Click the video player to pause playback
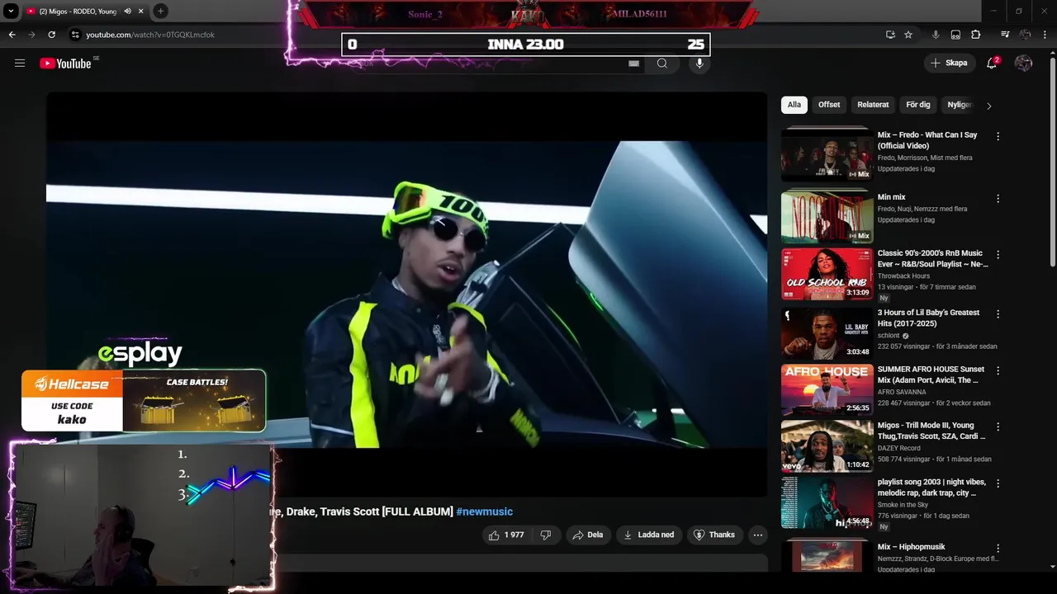Viewport: 1057px width, 594px height. (x=406, y=294)
